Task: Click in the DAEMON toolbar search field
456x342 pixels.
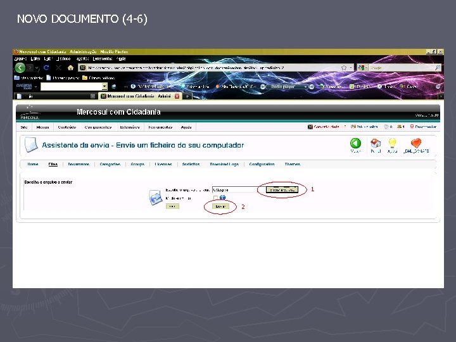Action: 71,86
